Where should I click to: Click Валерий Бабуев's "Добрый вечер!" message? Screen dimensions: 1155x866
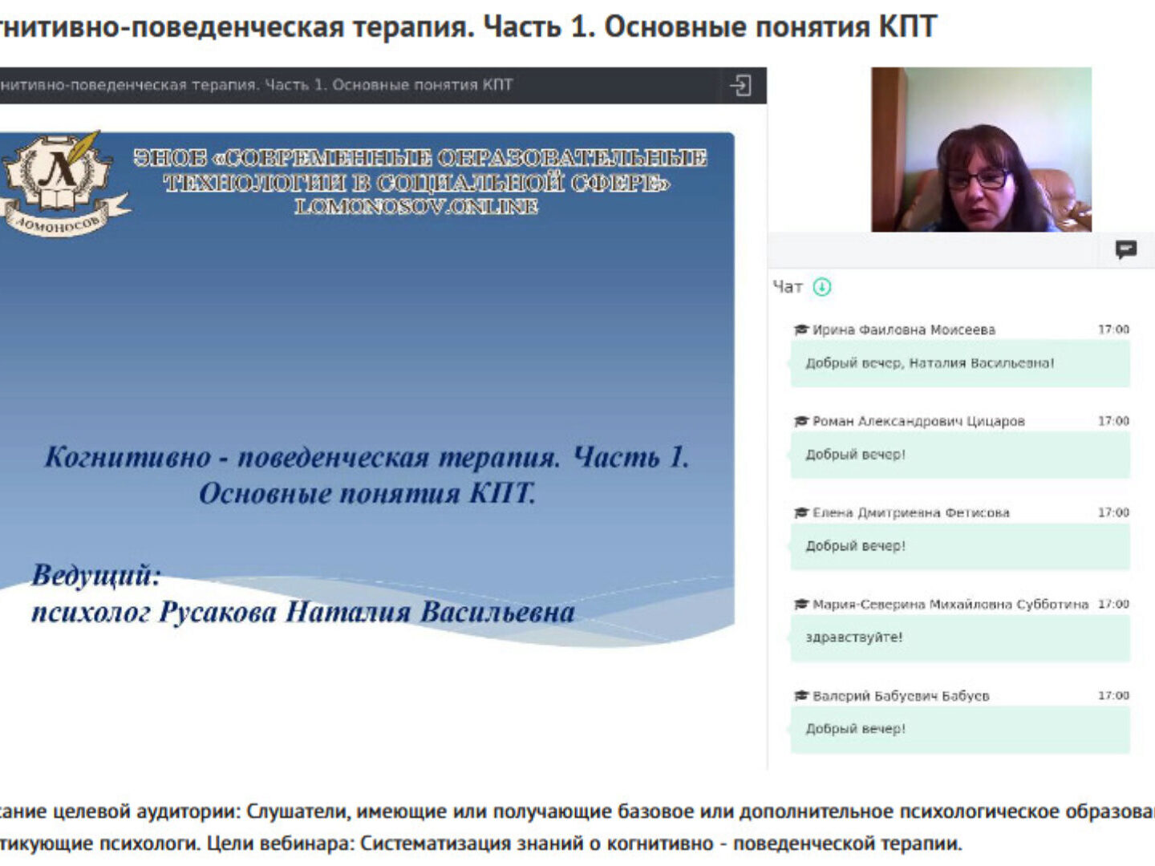855,729
